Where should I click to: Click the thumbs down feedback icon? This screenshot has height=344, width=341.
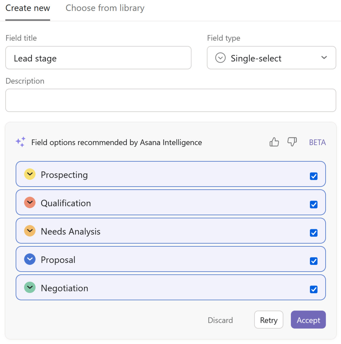(292, 142)
